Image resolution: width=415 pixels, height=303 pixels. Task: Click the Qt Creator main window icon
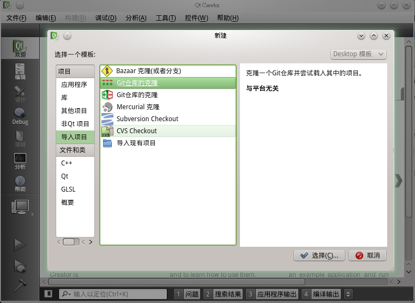(x=7, y=5)
